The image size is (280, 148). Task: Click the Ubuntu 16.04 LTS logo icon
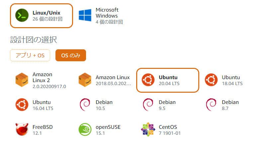(x=22, y=105)
